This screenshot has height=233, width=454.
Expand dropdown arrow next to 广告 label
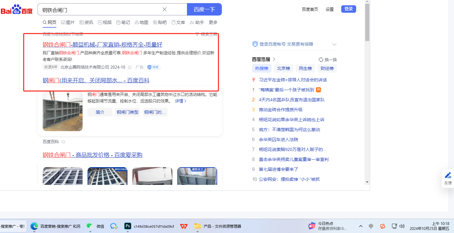[x=130, y=67]
